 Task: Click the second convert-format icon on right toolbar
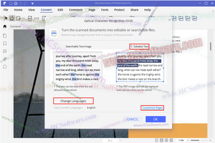point(181,18)
